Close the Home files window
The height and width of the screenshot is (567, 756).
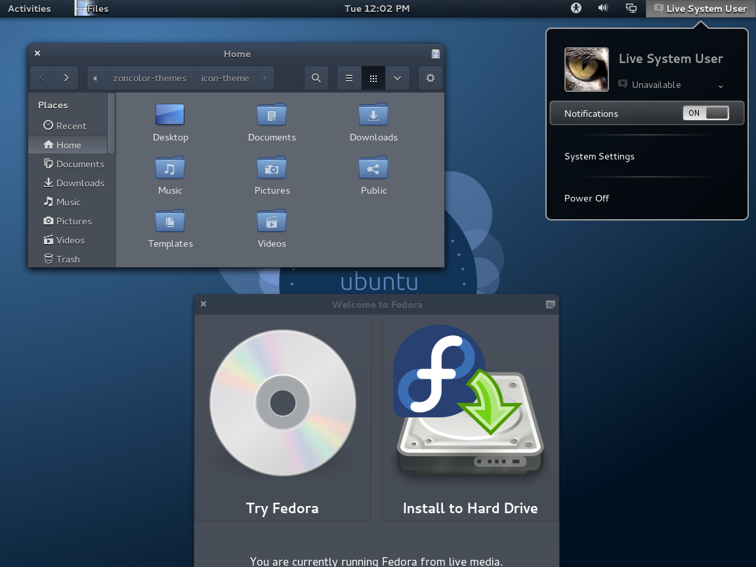(37, 53)
